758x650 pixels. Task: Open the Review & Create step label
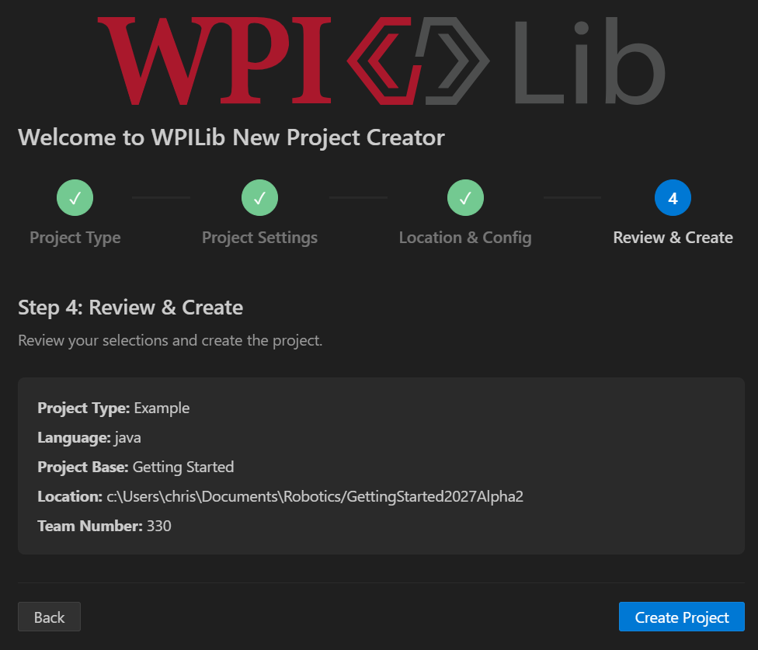coord(673,238)
